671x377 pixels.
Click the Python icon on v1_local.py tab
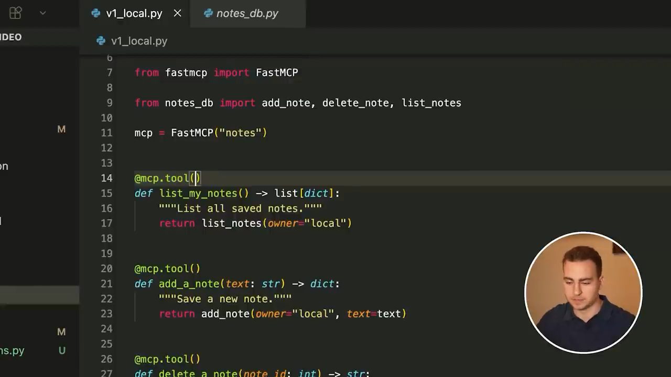(x=95, y=14)
